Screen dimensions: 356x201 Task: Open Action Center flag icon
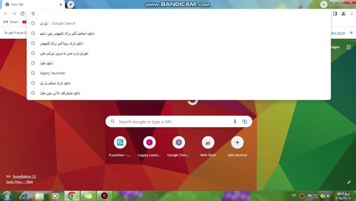point(309,196)
